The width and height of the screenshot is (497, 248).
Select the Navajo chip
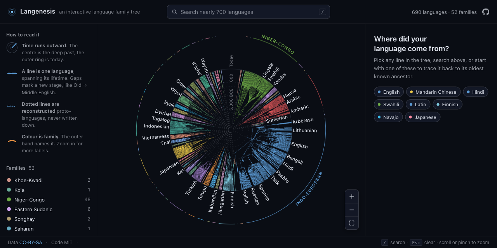[388, 117]
